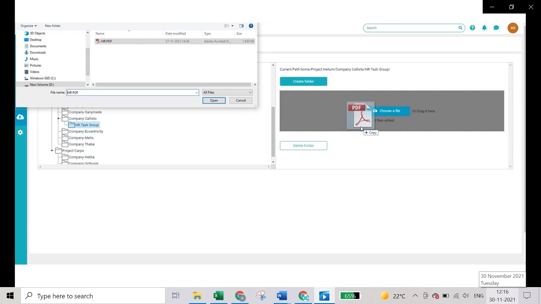Open settings gear icon in sidebar
Viewport: 541px width, 304px height.
point(20,133)
